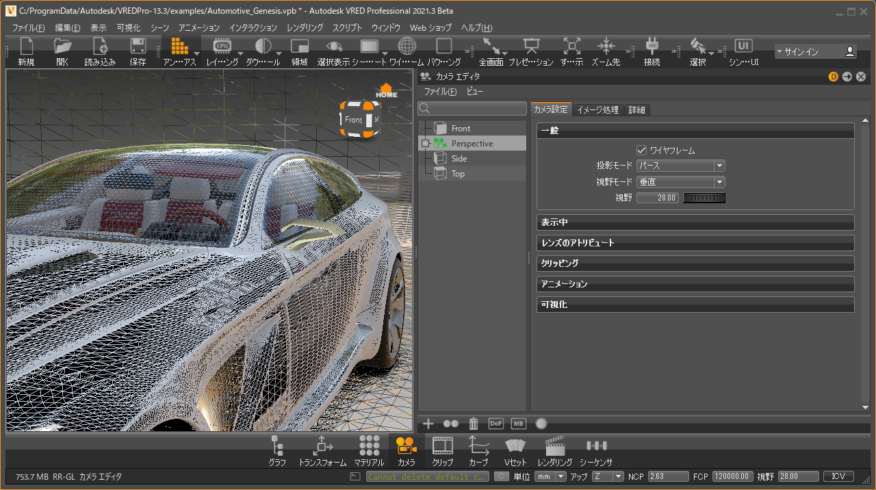Click the DoF depth of field icon

496,424
